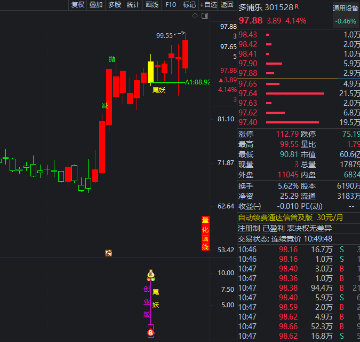The width and height of the screenshot is (360, 342).
Task: Click the yellow 尾妖 candle label
Action: [159, 90]
